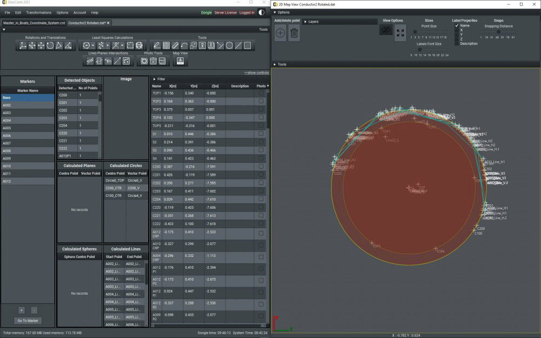Screen dimensions: 541x338
Task: Click the delete point trash icon
Action: tap(294, 33)
